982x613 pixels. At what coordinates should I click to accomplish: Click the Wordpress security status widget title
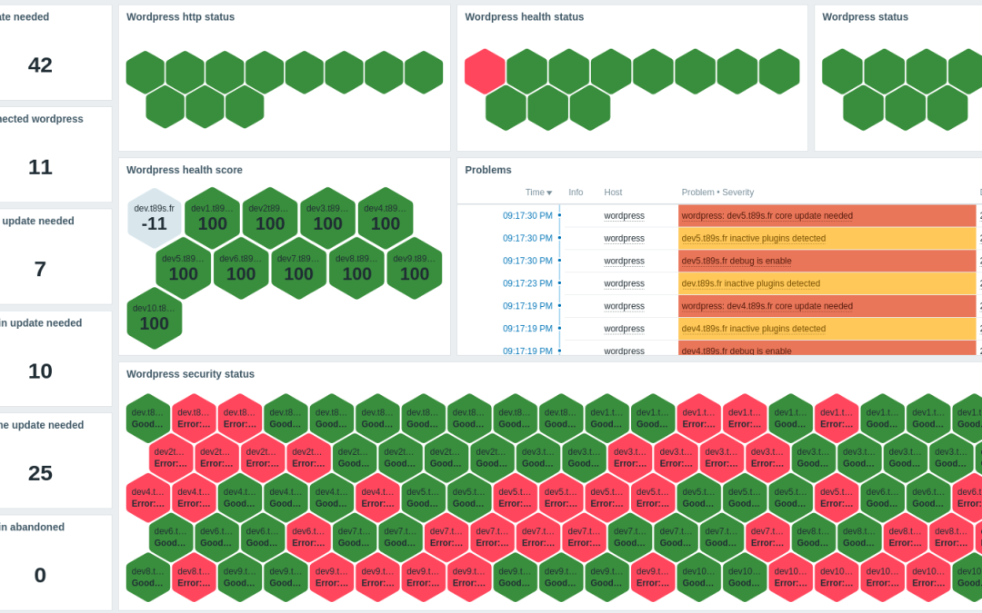tap(190, 374)
